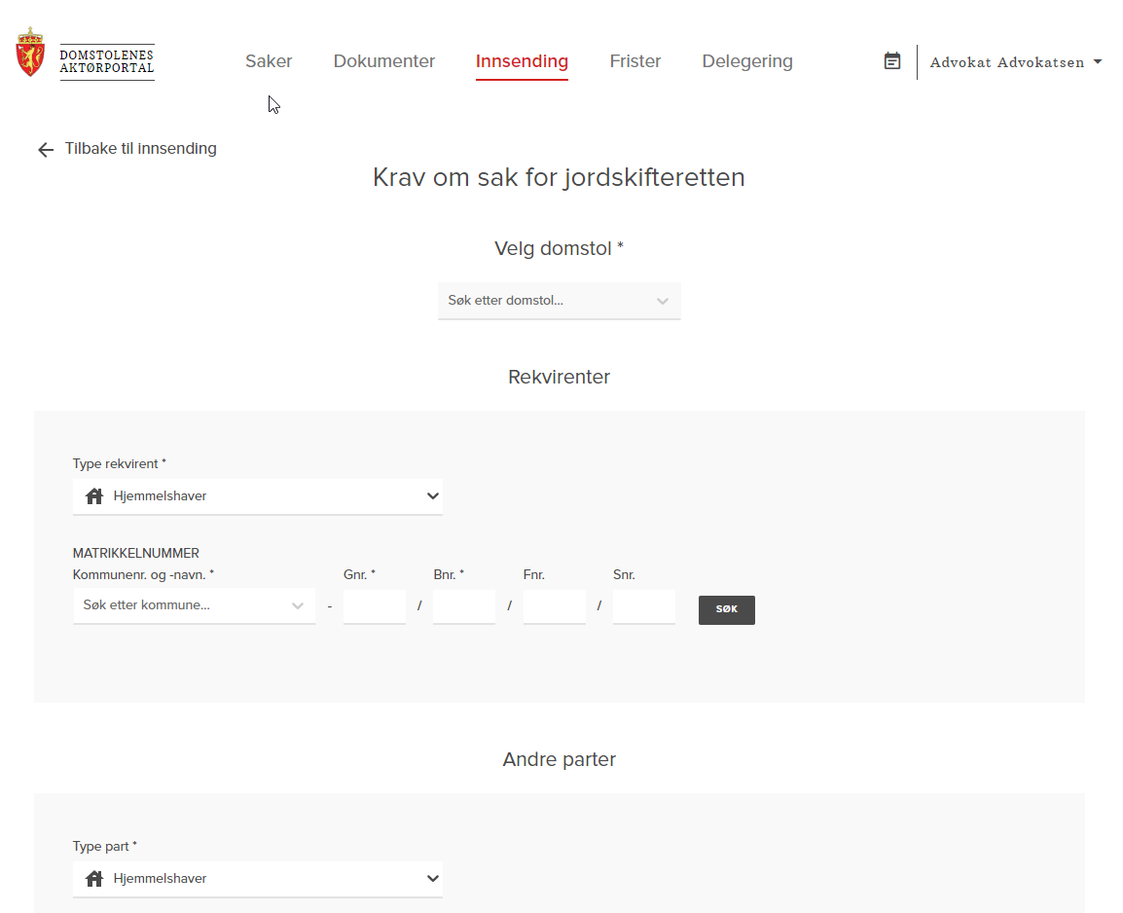This screenshot has height=913, width=1123.
Task: Open the Saker menu
Action: point(269,61)
